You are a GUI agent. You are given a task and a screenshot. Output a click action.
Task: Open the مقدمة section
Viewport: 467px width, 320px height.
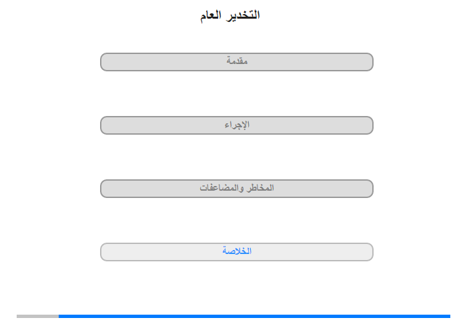[236, 62]
